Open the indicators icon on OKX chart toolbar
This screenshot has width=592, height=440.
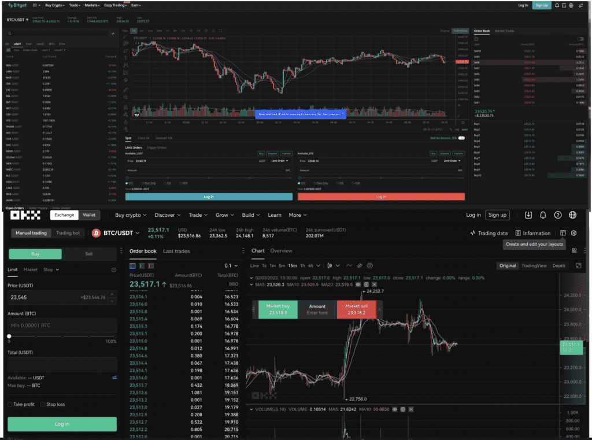coord(349,266)
